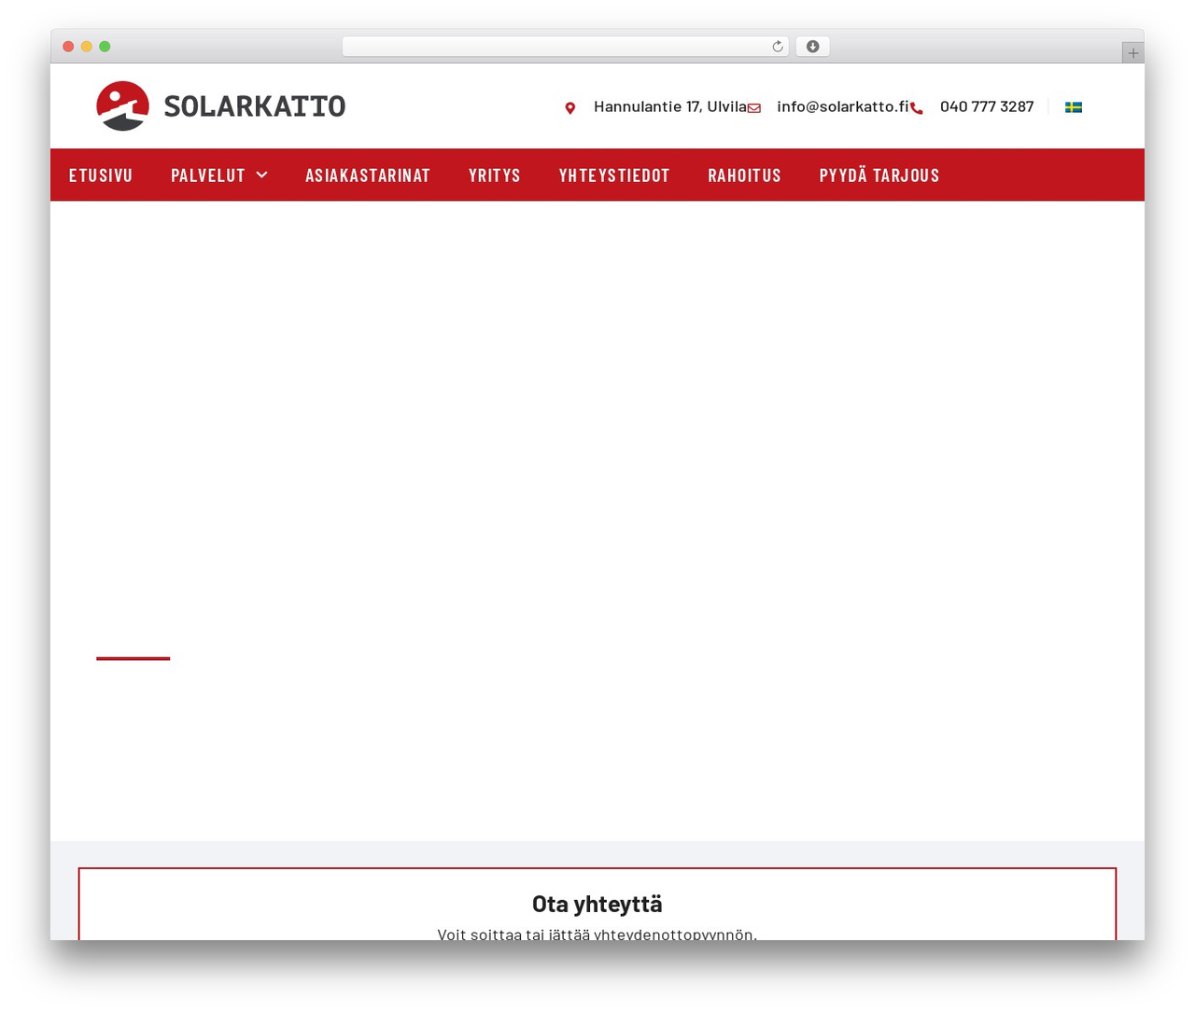Click the Palvelut menu label
This screenshot has height=1012, width=1195.
(x=208, y=176)
